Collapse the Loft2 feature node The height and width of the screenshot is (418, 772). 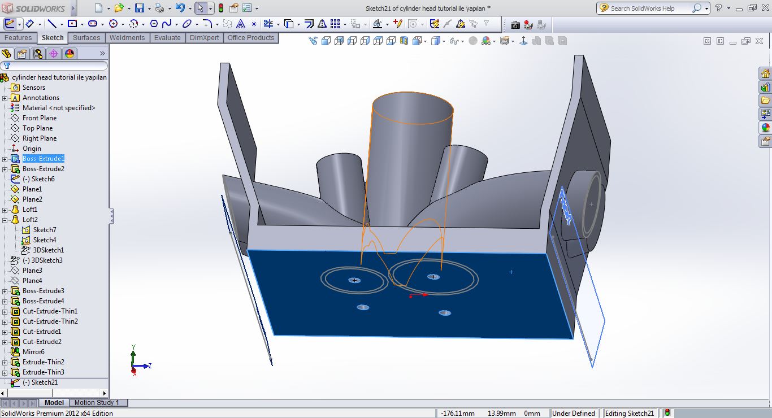(x=5, y=220)
